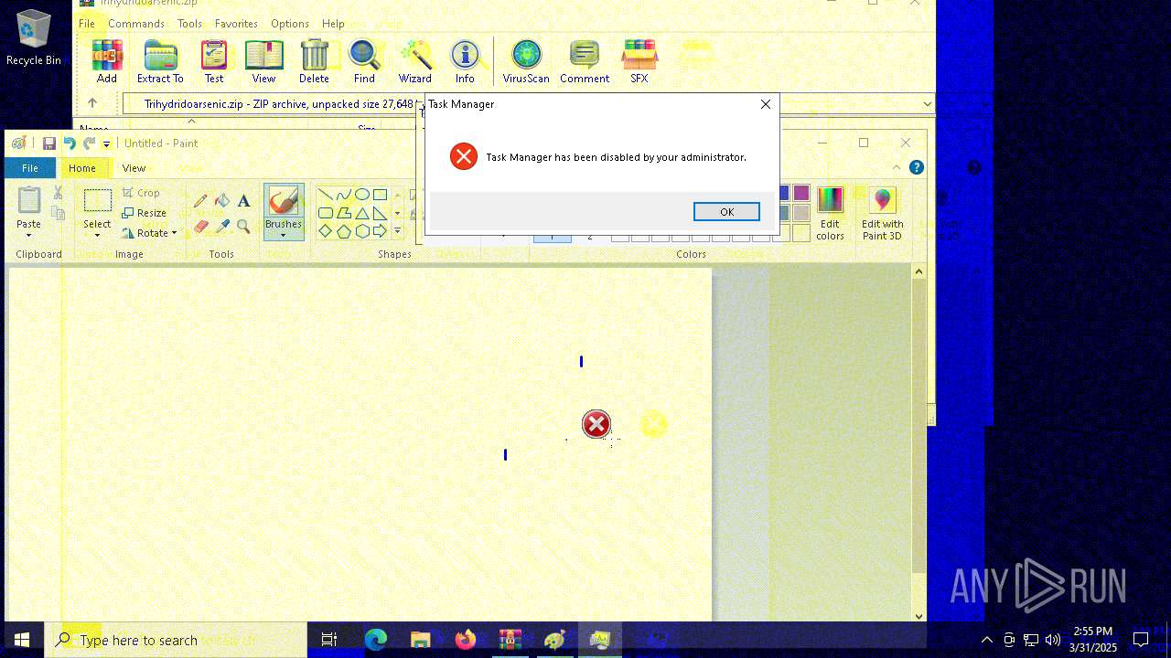Viewport: 1171px width, 658px height.
Task: Expand the Paste dropdown arrow
Action: tap(28, 235)
